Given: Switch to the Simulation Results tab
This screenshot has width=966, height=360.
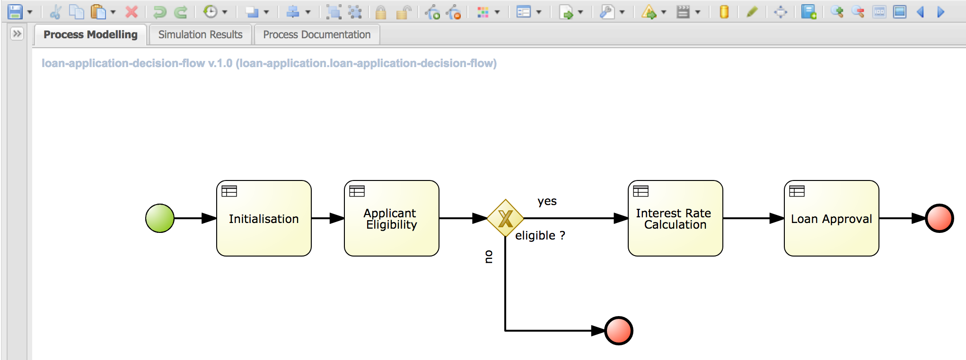Looking at the screenshot, I should coord(200,35).
